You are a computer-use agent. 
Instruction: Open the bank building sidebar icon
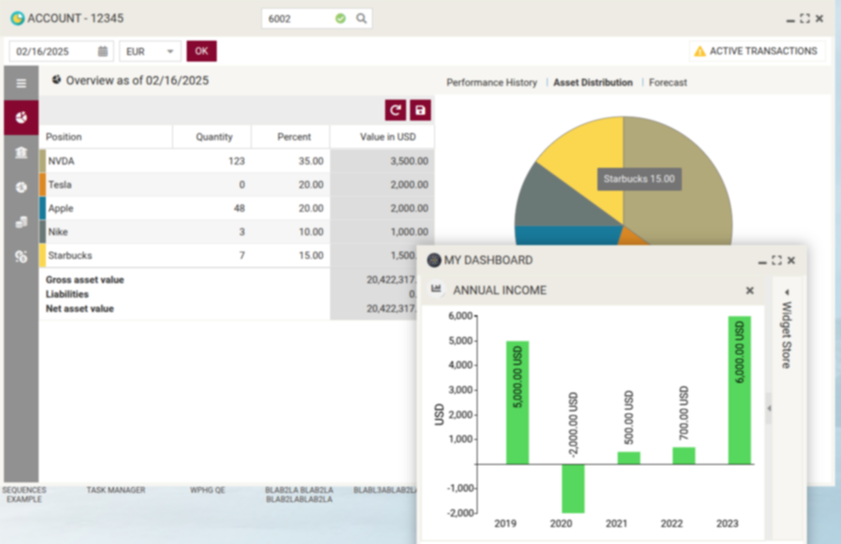click(21, 153)
